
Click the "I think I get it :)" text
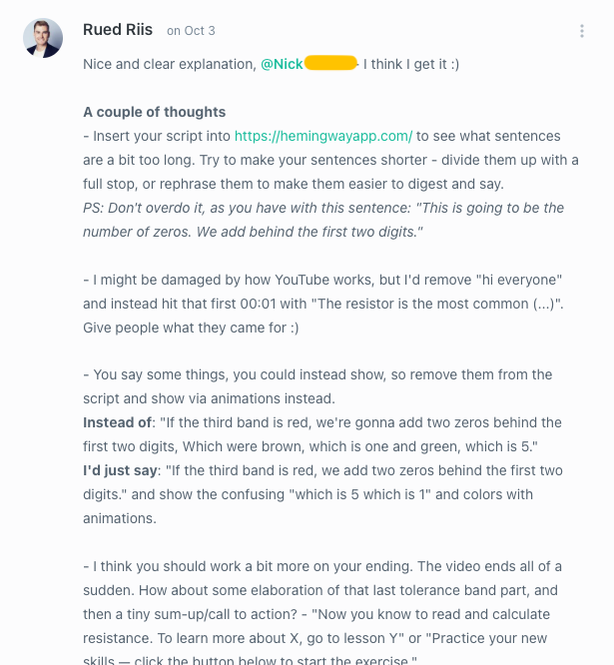[x=411, y=64]
